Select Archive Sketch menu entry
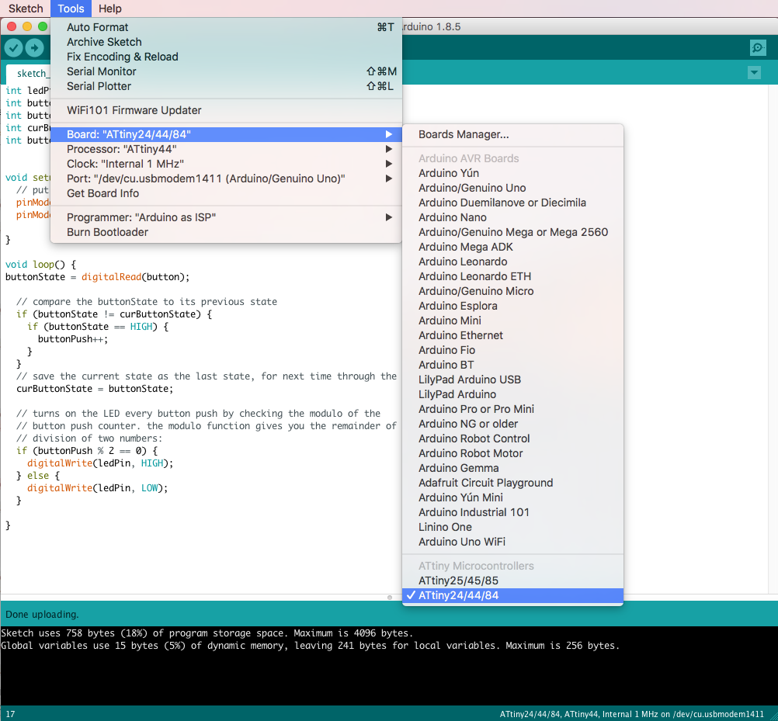 226,42
